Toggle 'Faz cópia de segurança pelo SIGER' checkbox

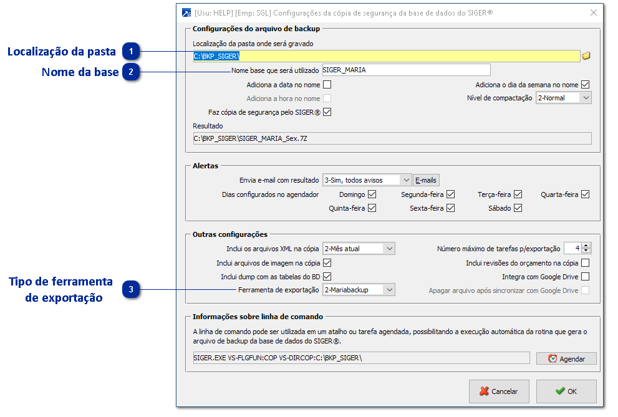click(x=327, y=112)
